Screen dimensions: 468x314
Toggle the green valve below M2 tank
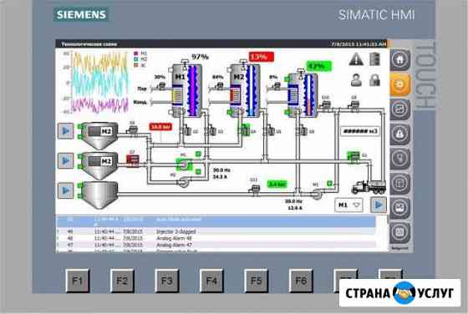click(x=245, y=129)
